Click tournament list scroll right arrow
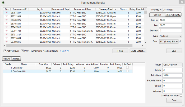This screenshot has width=185, height=107. pyautogui.click(x=142, y=45)
